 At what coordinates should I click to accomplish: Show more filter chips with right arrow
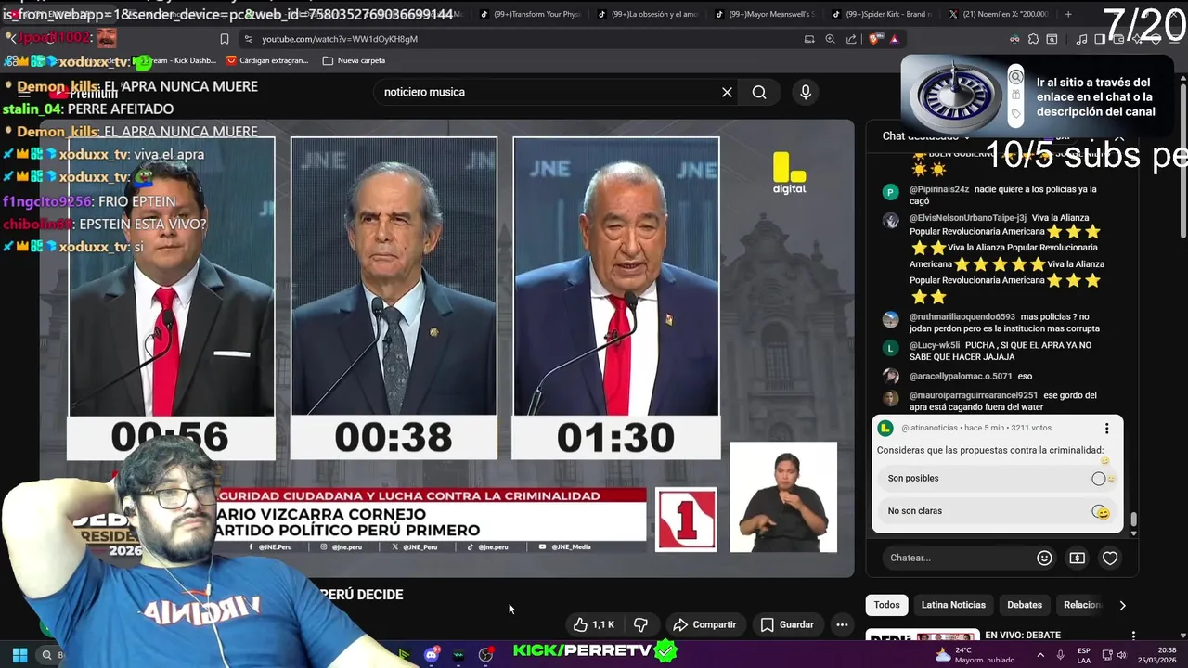pyautogui.click(x=1122, y=605)
